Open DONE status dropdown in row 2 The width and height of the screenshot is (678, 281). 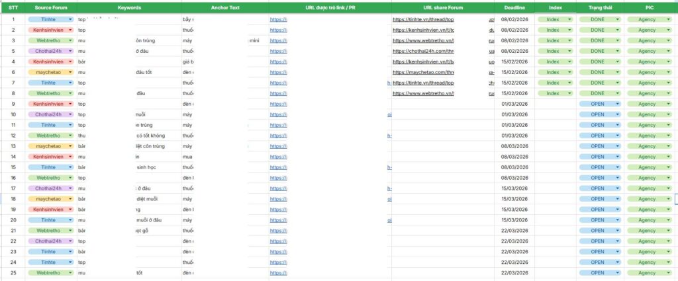click(x=600, y=30)
